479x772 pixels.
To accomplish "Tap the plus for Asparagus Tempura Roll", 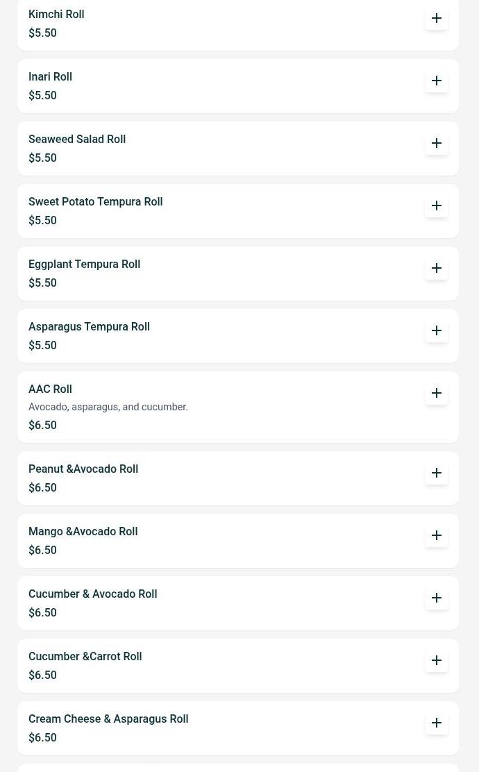I will [x=437, y=330].
